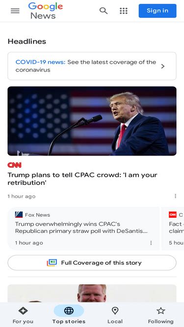Click the Headlines section title
The width and height of the screenshot is (184, 327).
[x=27, y=41]
